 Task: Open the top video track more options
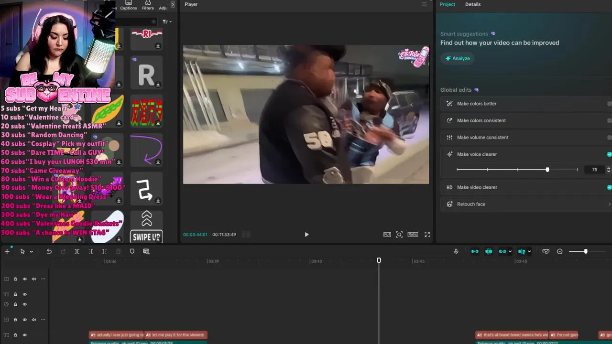pos(43,279)
